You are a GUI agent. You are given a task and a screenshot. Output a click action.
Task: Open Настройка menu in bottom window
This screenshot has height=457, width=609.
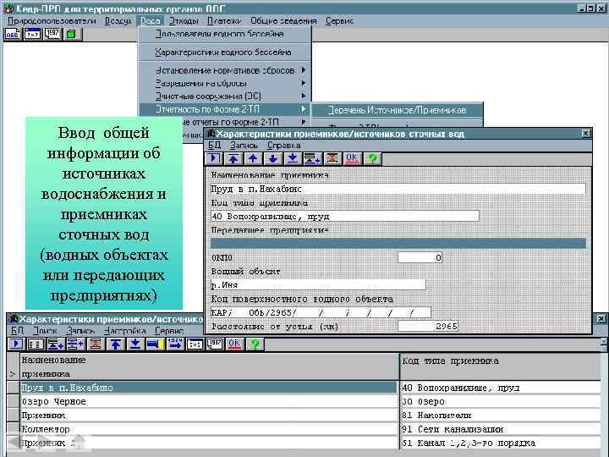pyautogui.click(x=125, y=331)
